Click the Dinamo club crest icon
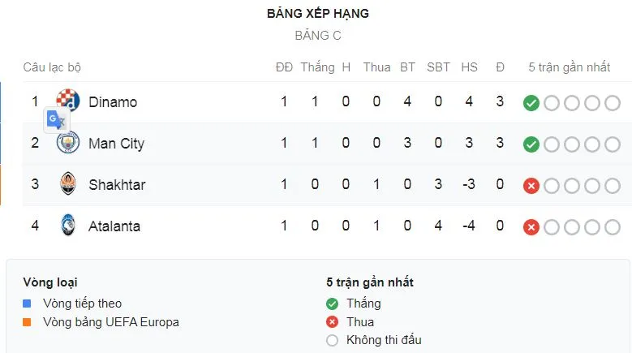The image size is (632, 353). point(70,98)
